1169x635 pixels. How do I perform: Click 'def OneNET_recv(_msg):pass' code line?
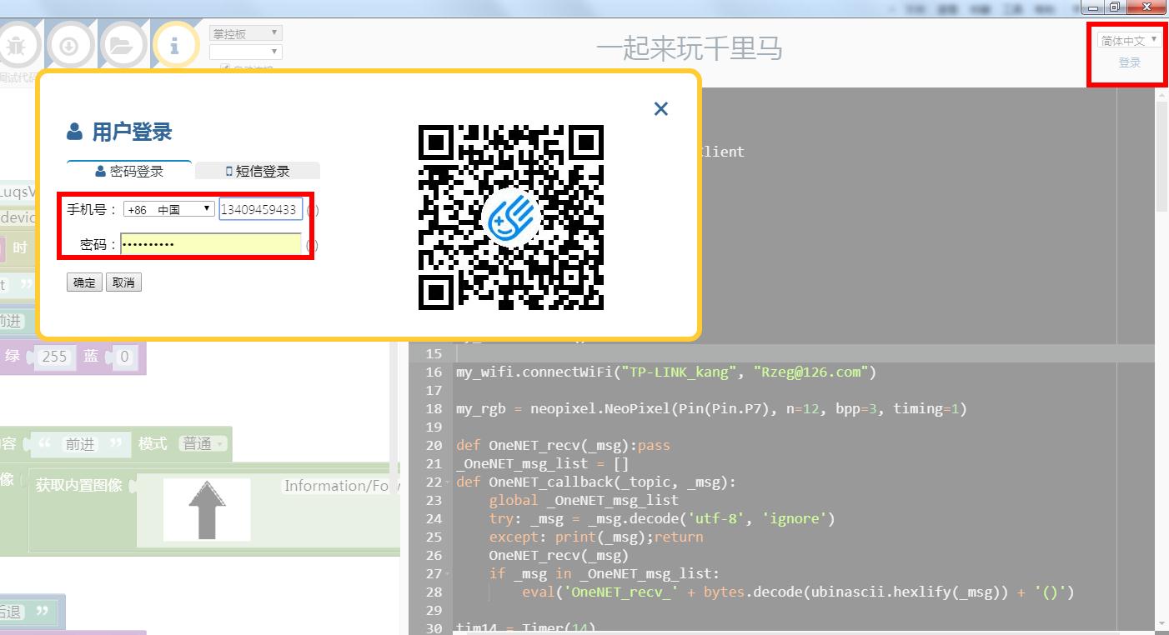point(563,445)
